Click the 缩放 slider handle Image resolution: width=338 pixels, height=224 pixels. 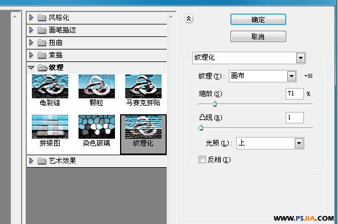click(215, 104)
